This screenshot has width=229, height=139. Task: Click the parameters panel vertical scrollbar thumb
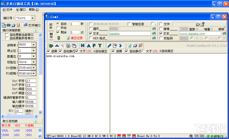(x=40, y=56)
